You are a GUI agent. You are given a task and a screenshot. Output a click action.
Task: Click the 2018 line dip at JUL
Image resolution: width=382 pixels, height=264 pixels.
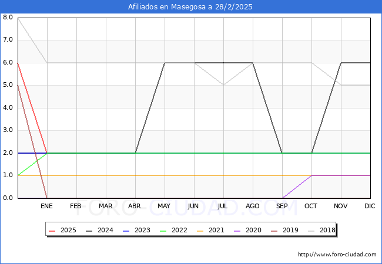coord(224,85)
